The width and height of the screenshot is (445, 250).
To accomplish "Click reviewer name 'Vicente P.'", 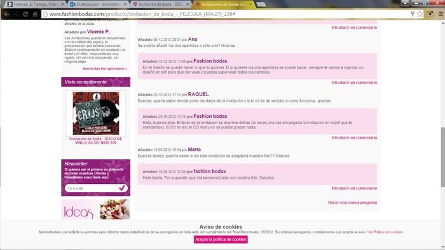I will 98,32.
